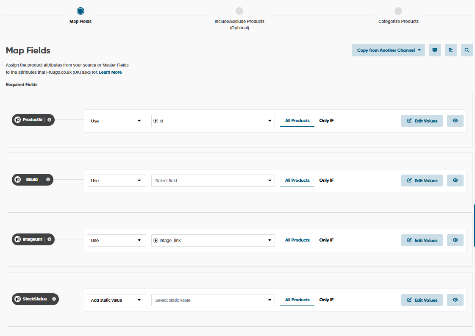Open the search magnifier icon
The height and width of the screenshot is (336, 475).
point(467,50)
